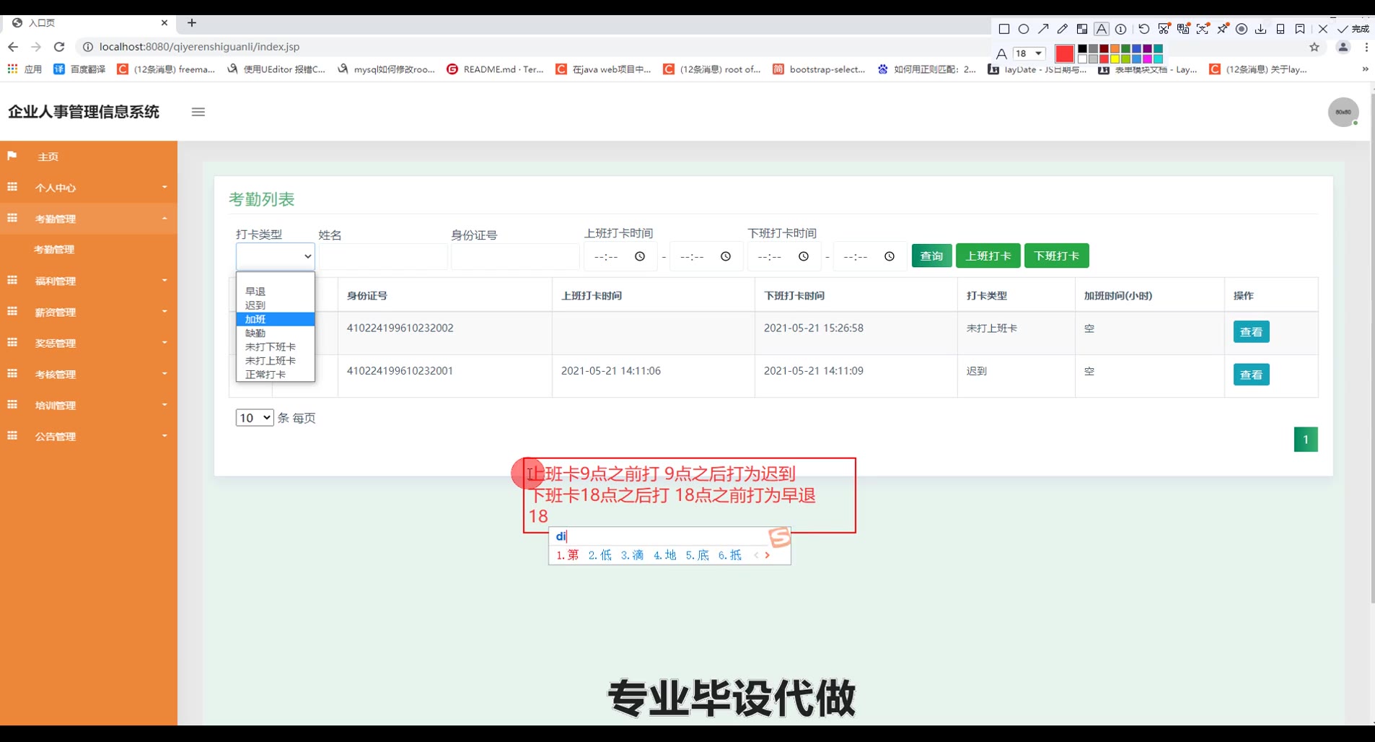Expand the 福利管理 sidebar menu
The height and width of the screenshot is (742, 1375).
tap(88, 281)
